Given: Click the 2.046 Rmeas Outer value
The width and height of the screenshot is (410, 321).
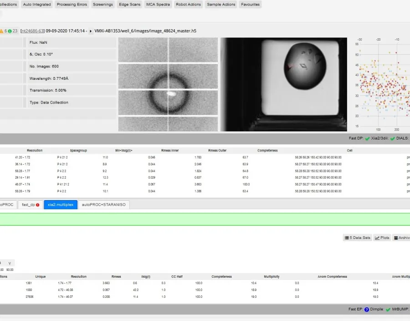Looking at the screenshot, I should click(198, 164).
